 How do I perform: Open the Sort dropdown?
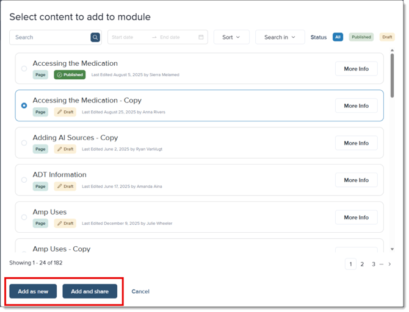(x=231, y=37)
